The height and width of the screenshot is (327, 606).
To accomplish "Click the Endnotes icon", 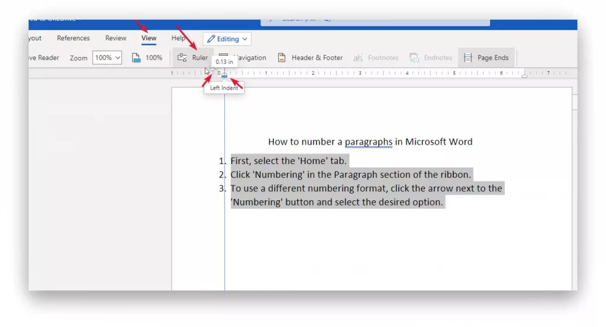I will click(414, 57).
